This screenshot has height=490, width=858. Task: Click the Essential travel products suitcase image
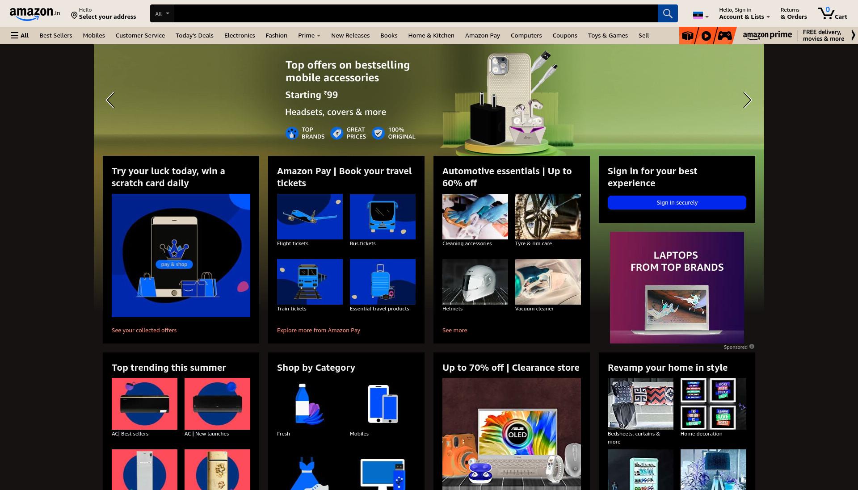click(383, 282)
